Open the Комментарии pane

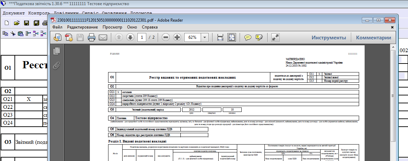[373, 37]
